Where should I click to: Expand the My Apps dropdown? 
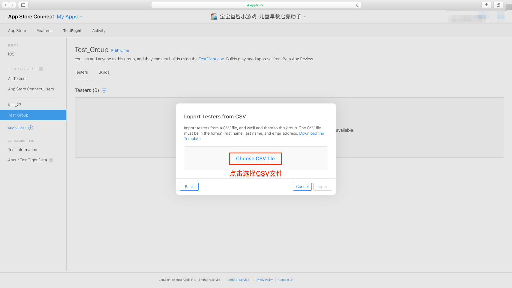[x=69, y=17]
